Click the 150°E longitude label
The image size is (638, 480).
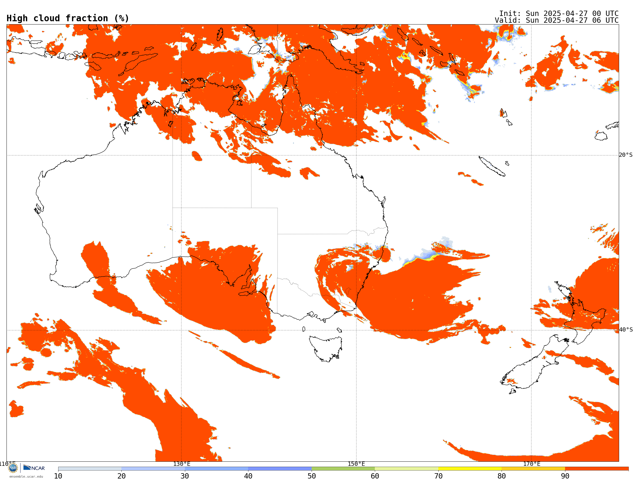click(356, 464)
